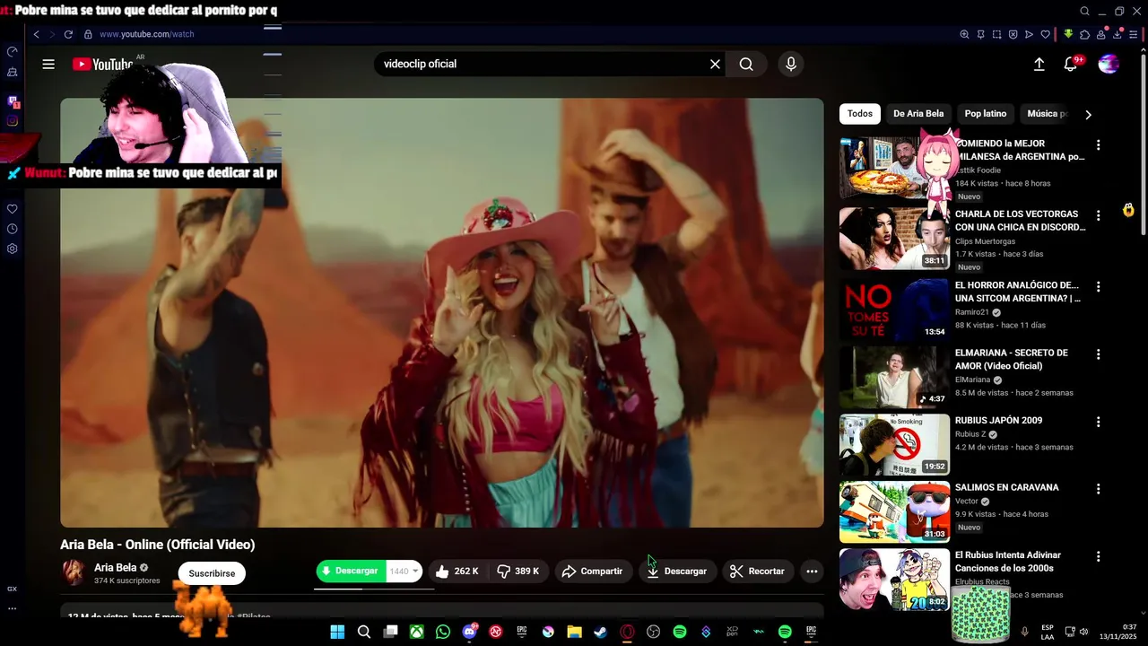Toggle the ad-blocker shield icon
The height and width of the screenshot is (646, 1148).
(x=1013, y=34)
